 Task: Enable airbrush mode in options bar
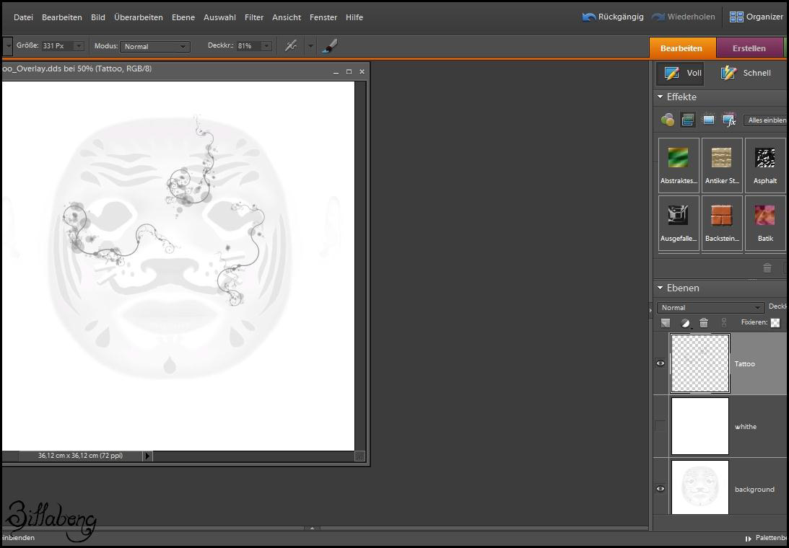tap(291, 46)
